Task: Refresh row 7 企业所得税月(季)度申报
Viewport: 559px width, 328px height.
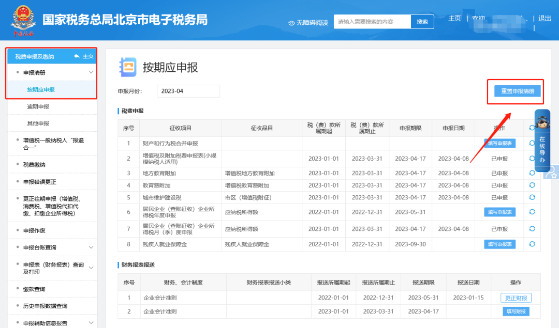Action: tap(532, 229)
